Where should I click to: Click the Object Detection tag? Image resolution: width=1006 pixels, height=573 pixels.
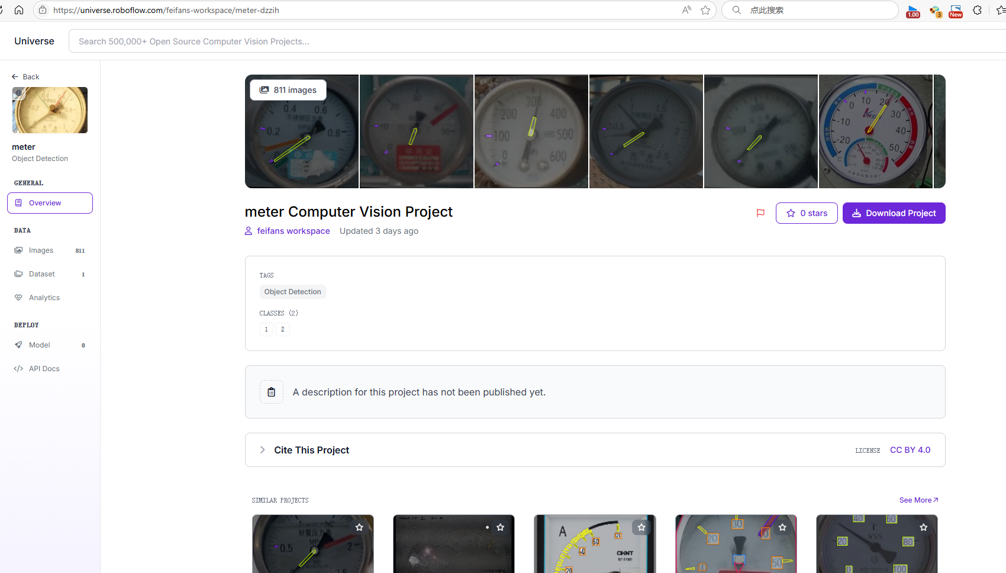point(292,292)
